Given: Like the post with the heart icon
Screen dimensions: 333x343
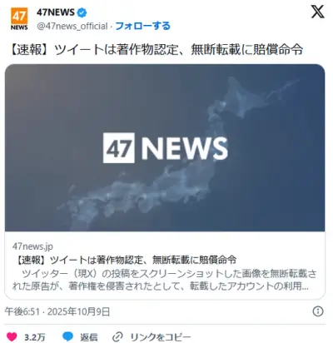Looking at the screenshot, I should [12, 337].
